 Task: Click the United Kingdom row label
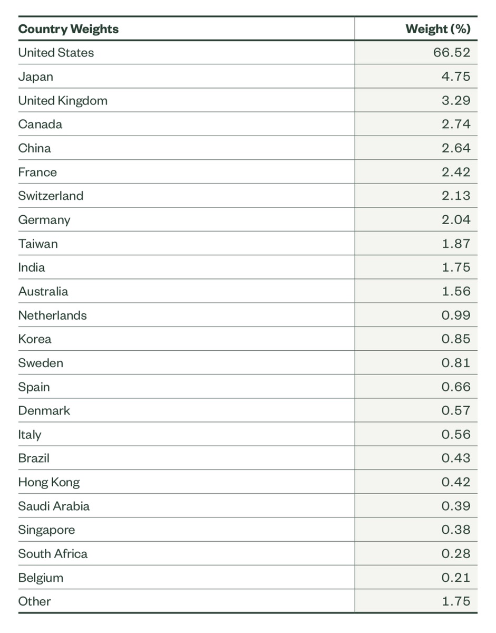point(63,100)
